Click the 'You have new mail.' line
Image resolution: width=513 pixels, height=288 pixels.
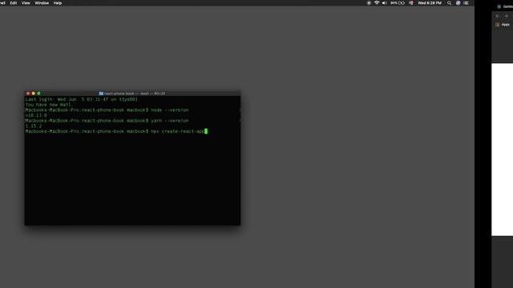click(x=49, y=105)
